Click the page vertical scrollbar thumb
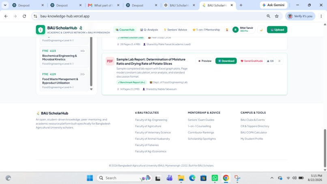 pos(325,149)
